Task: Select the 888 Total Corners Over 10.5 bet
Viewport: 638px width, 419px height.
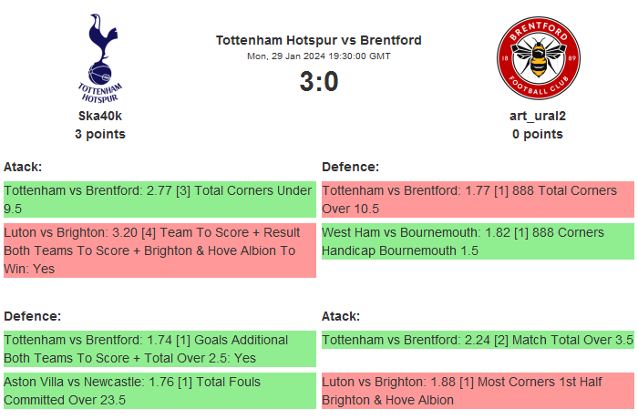Action: point(478,199)
